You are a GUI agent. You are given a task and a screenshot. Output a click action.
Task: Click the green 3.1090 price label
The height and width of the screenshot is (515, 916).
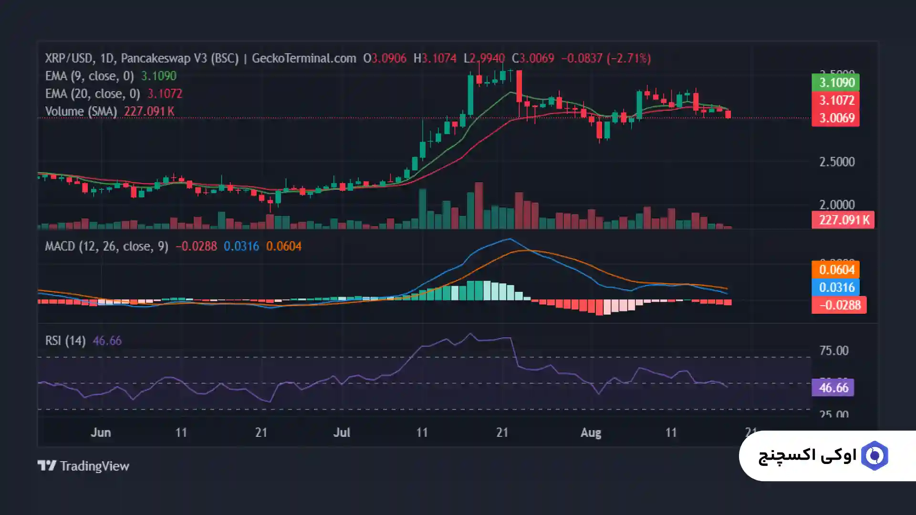click(836, 82)
